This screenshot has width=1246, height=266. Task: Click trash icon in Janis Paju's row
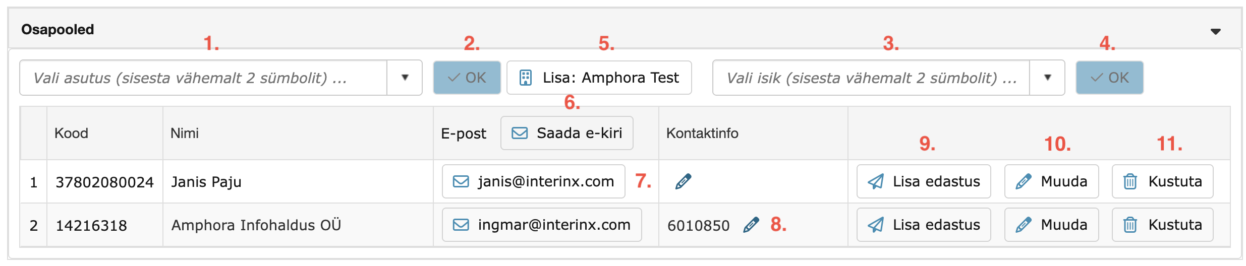(x=1130, y=181)
